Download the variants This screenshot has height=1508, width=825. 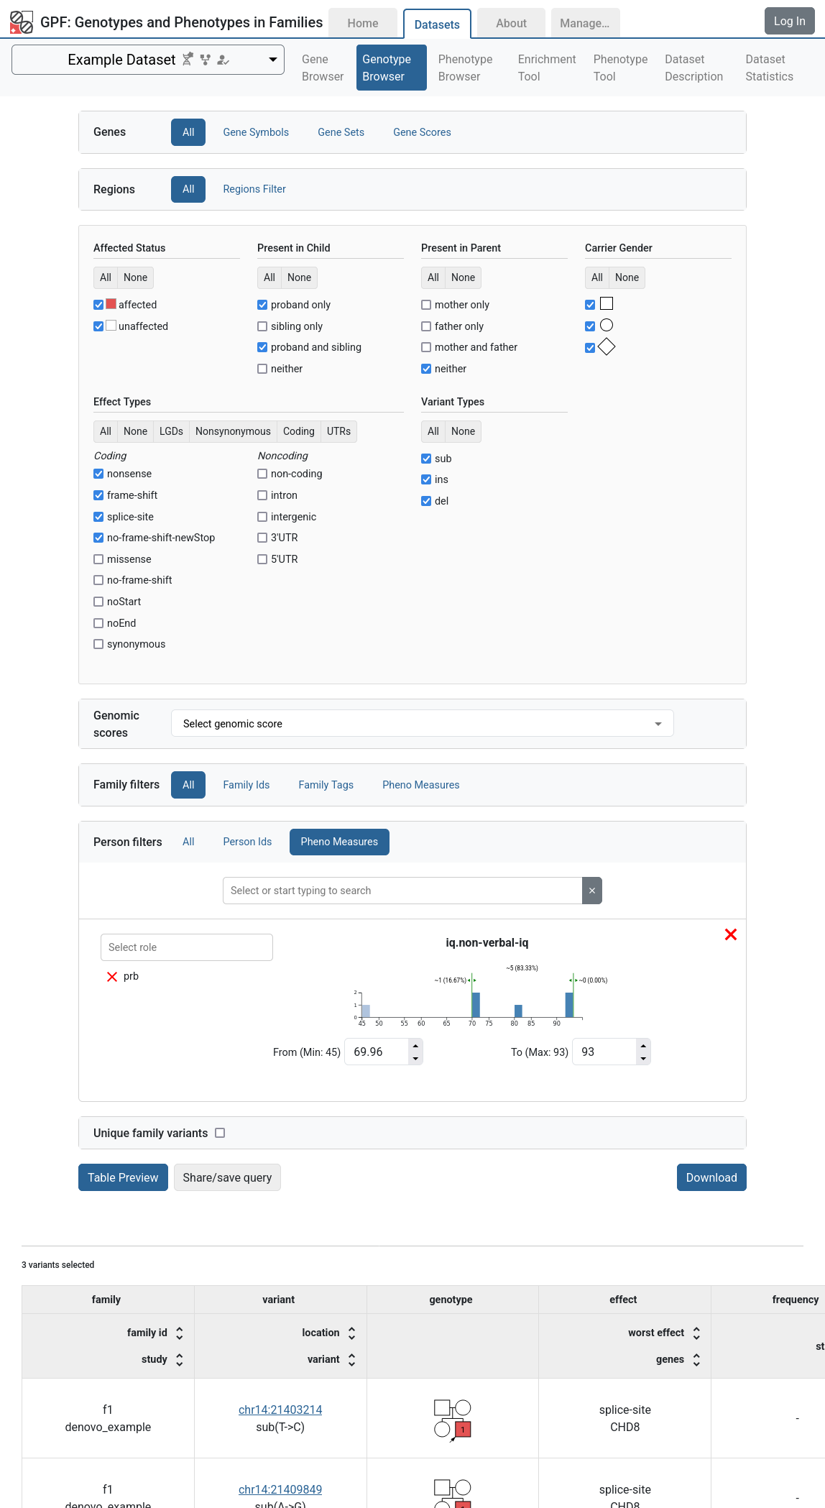[x=711, y=1177]
